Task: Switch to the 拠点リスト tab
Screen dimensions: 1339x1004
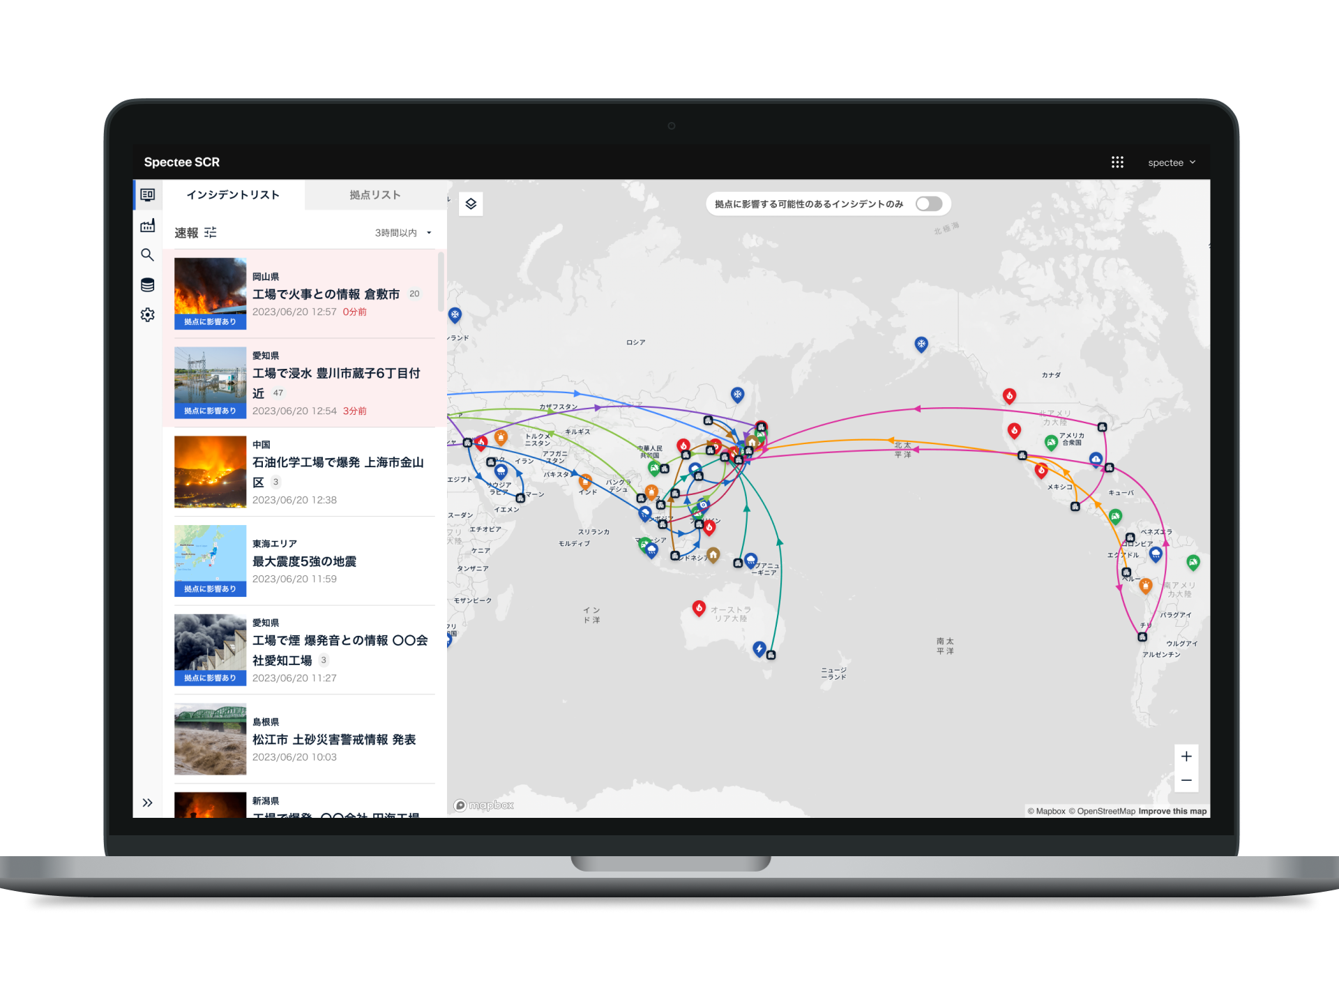Action: (375, 195)
